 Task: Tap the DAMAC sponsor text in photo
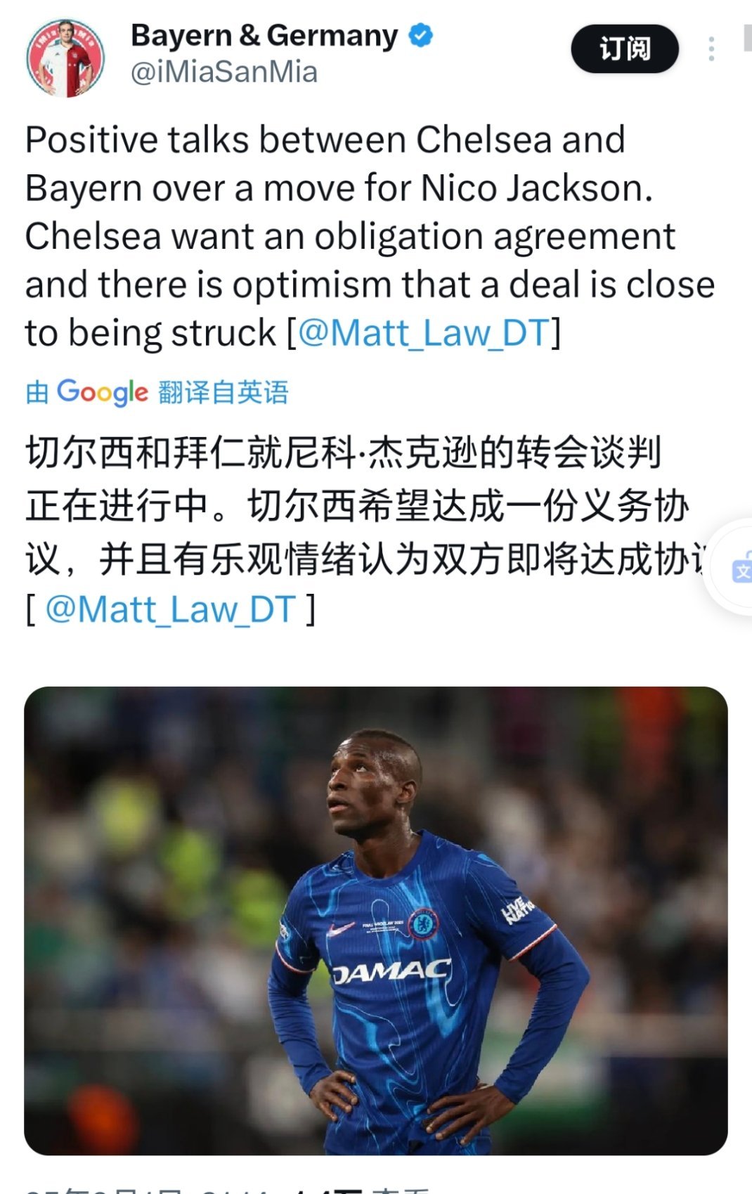(391, 972)
